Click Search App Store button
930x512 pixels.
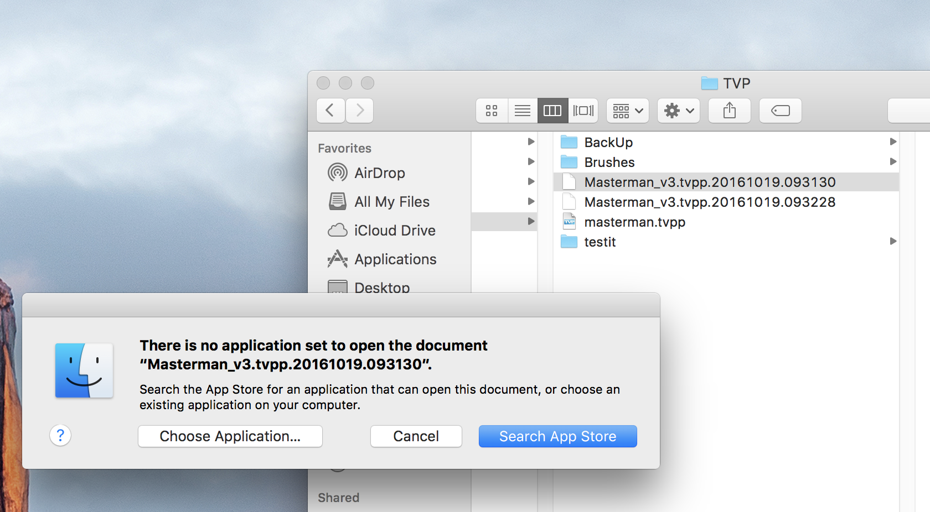coord(558,436)
